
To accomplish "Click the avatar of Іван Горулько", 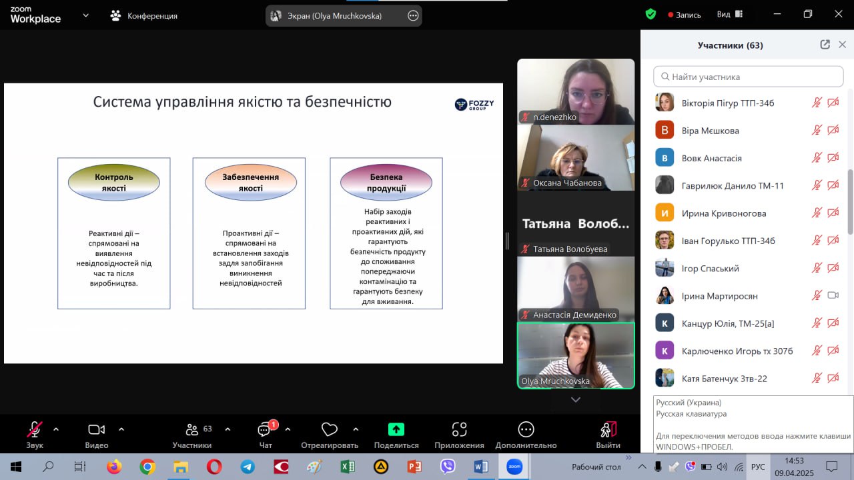I will 665,240.
